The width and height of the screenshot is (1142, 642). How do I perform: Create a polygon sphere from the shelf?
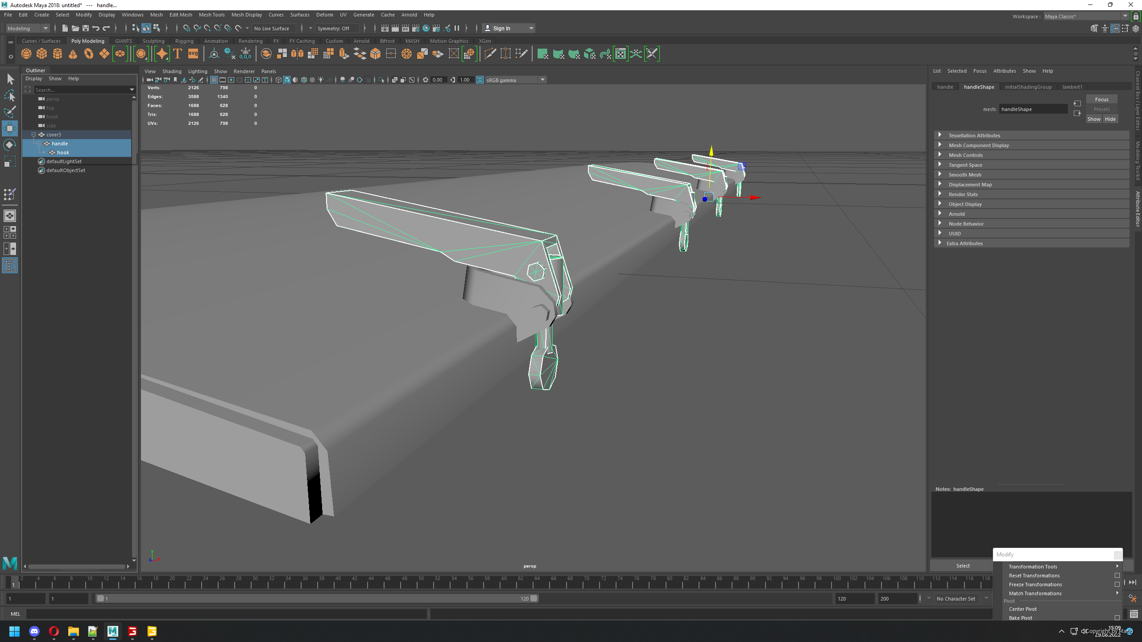coord(26,54)
